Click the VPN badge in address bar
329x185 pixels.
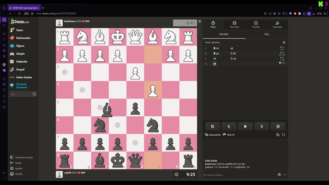tap(26, 14)
